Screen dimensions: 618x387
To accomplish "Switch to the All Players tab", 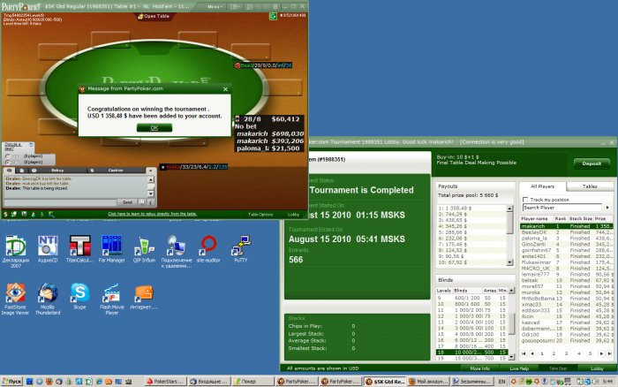I will point(542,186).
